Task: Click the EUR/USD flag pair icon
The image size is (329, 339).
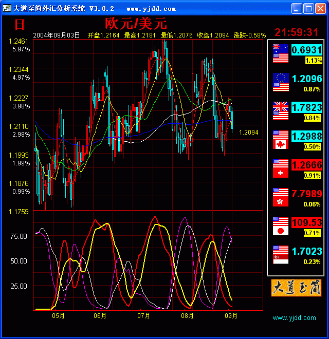Action: (x=281, y=82)
